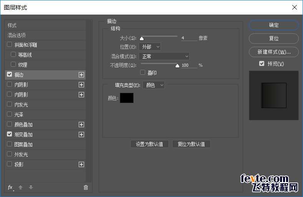Image resolution: width=303 pixels, height=197 pixels.
Task: Enable the 外发光 checkbox
Action: [x=9, y=154]
